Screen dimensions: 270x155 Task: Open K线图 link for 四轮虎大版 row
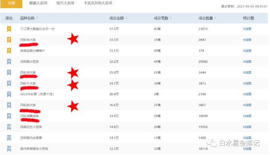[247, 72]
